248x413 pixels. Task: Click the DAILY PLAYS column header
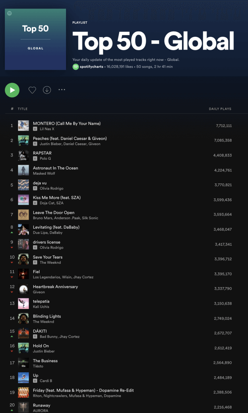tap(220, 109)
